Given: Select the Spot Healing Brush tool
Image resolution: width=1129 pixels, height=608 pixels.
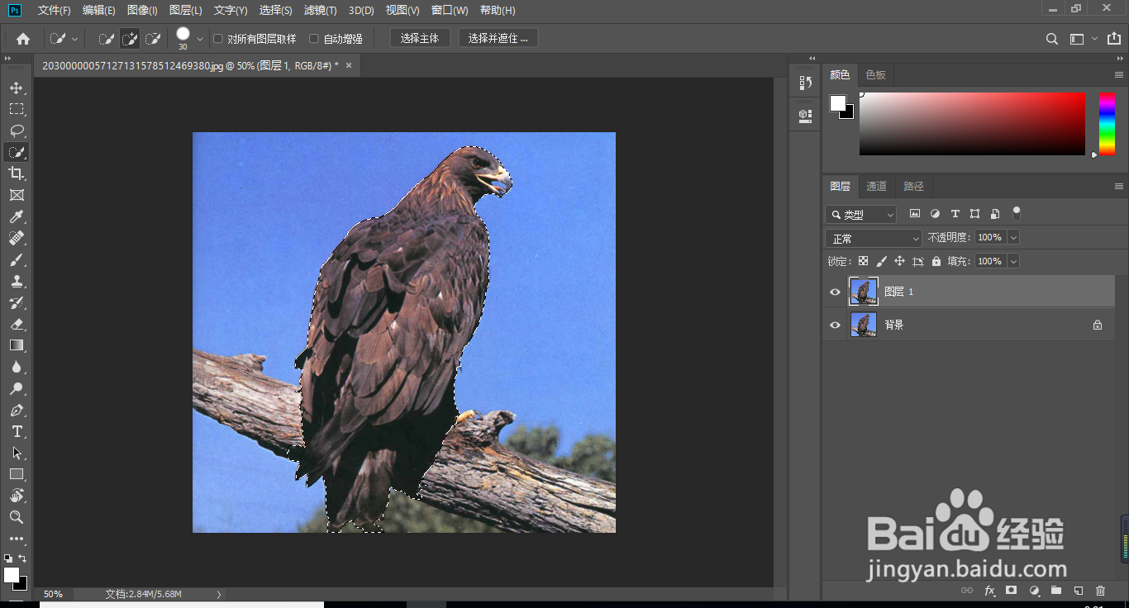Looking at the screenshot, I should [x=17, y=238].
